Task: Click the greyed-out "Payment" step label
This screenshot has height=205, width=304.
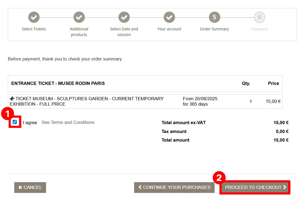Action: point(260,29)
